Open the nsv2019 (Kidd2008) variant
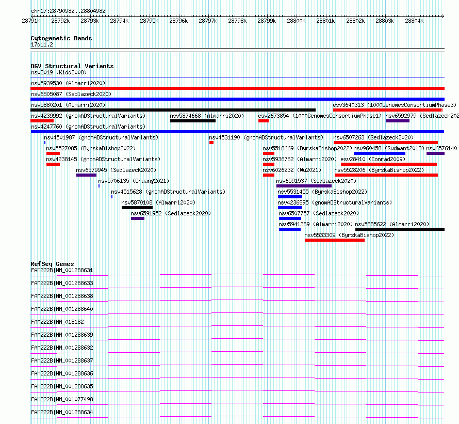Viewport: 459px width, 424px height. click(x=59, y=72)
